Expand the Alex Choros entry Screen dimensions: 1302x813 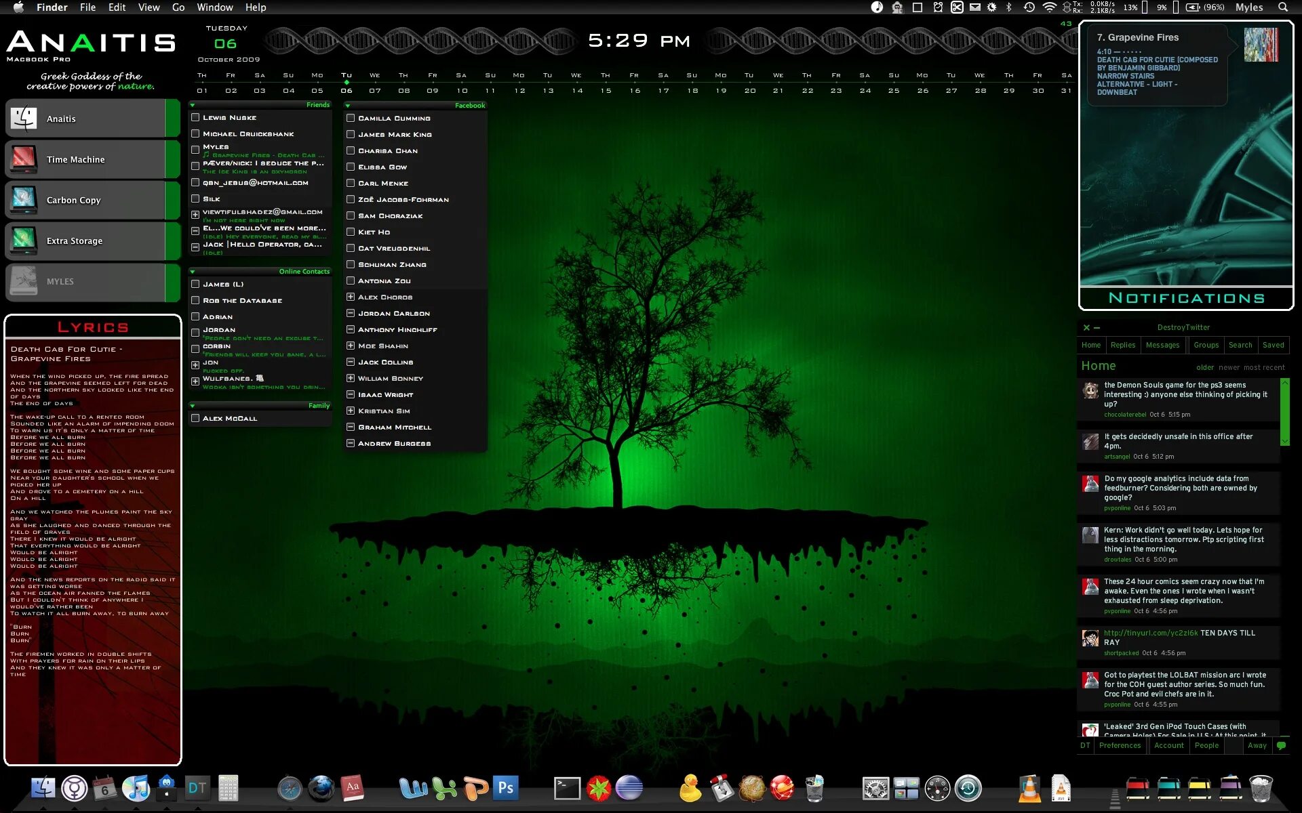point(351,297)
